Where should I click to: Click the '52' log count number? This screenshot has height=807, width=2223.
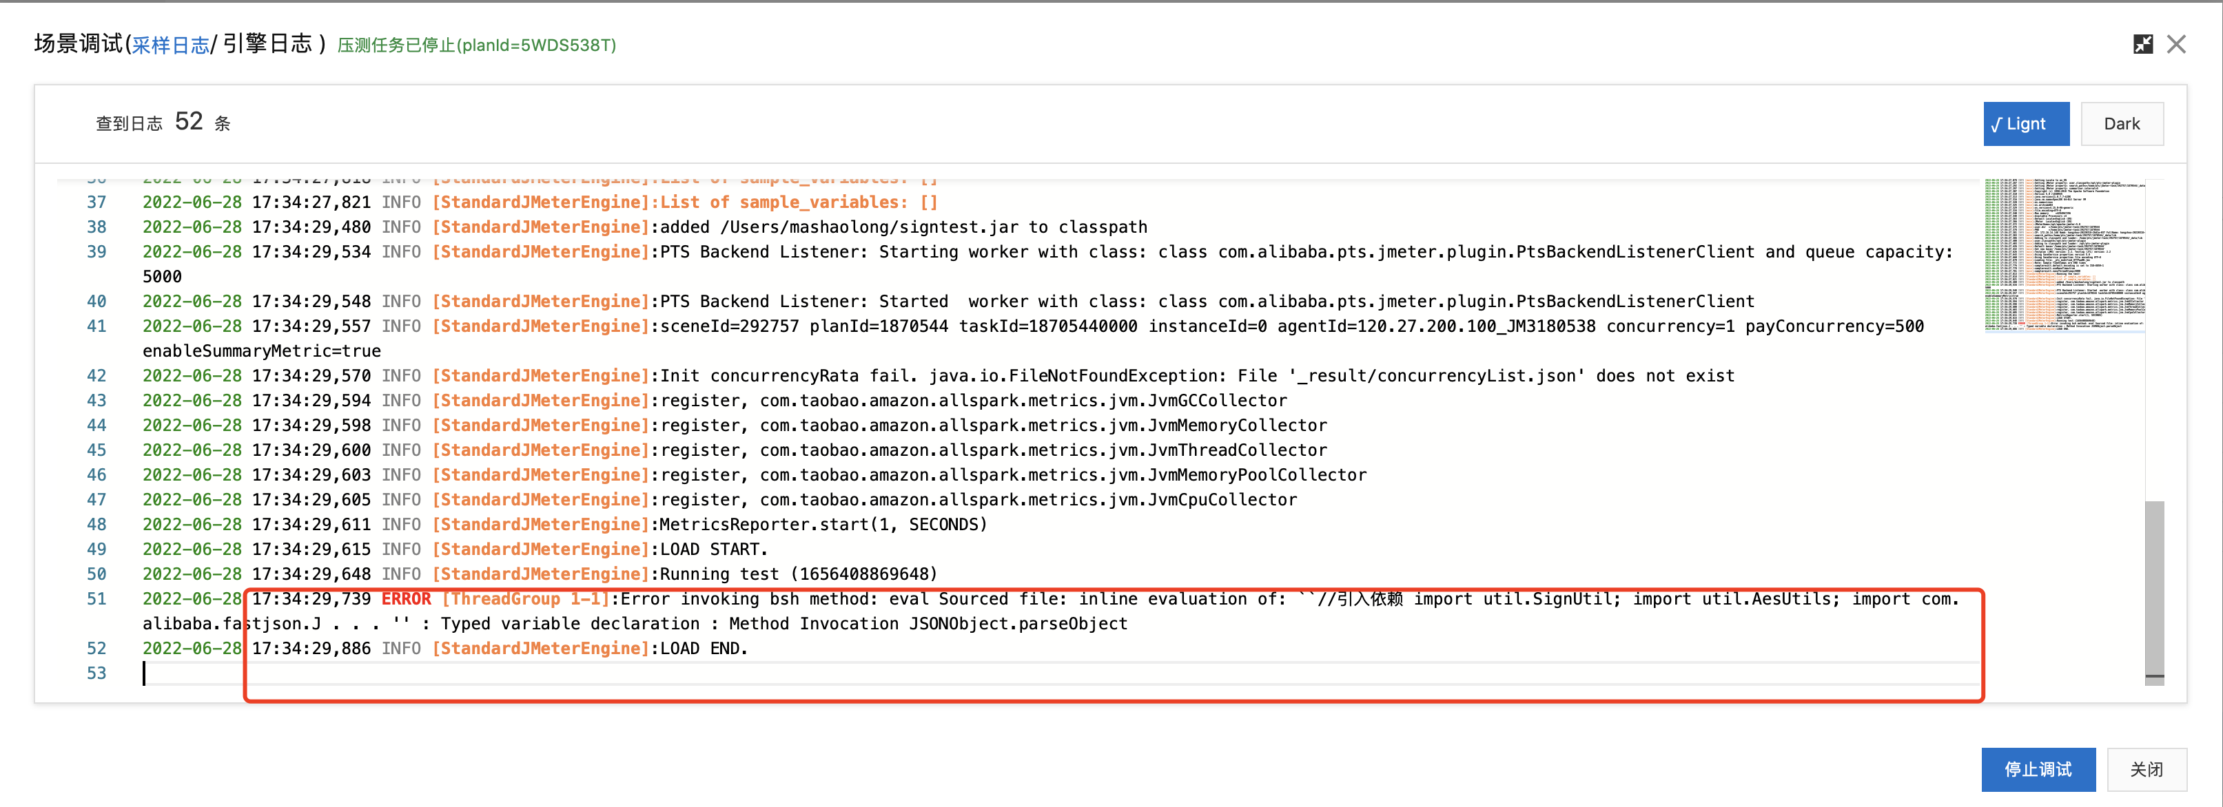pyautogui.click(x=189, y=122)
